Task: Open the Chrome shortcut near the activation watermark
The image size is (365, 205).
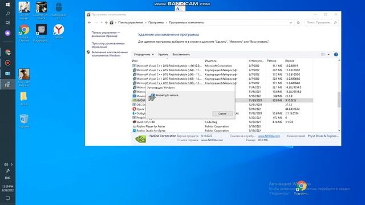Action: click(301, 187)
